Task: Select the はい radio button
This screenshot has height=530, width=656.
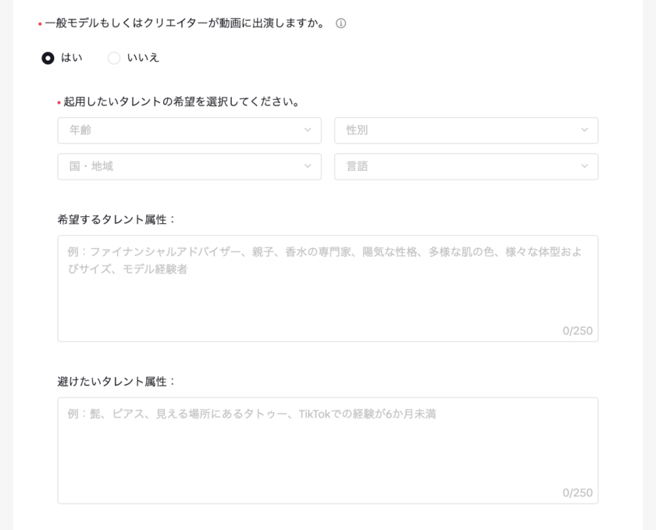Action: click(48, 58)
